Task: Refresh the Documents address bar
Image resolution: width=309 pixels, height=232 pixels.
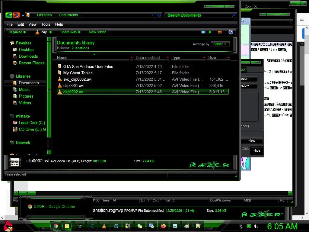Action: tap(159, 15)
